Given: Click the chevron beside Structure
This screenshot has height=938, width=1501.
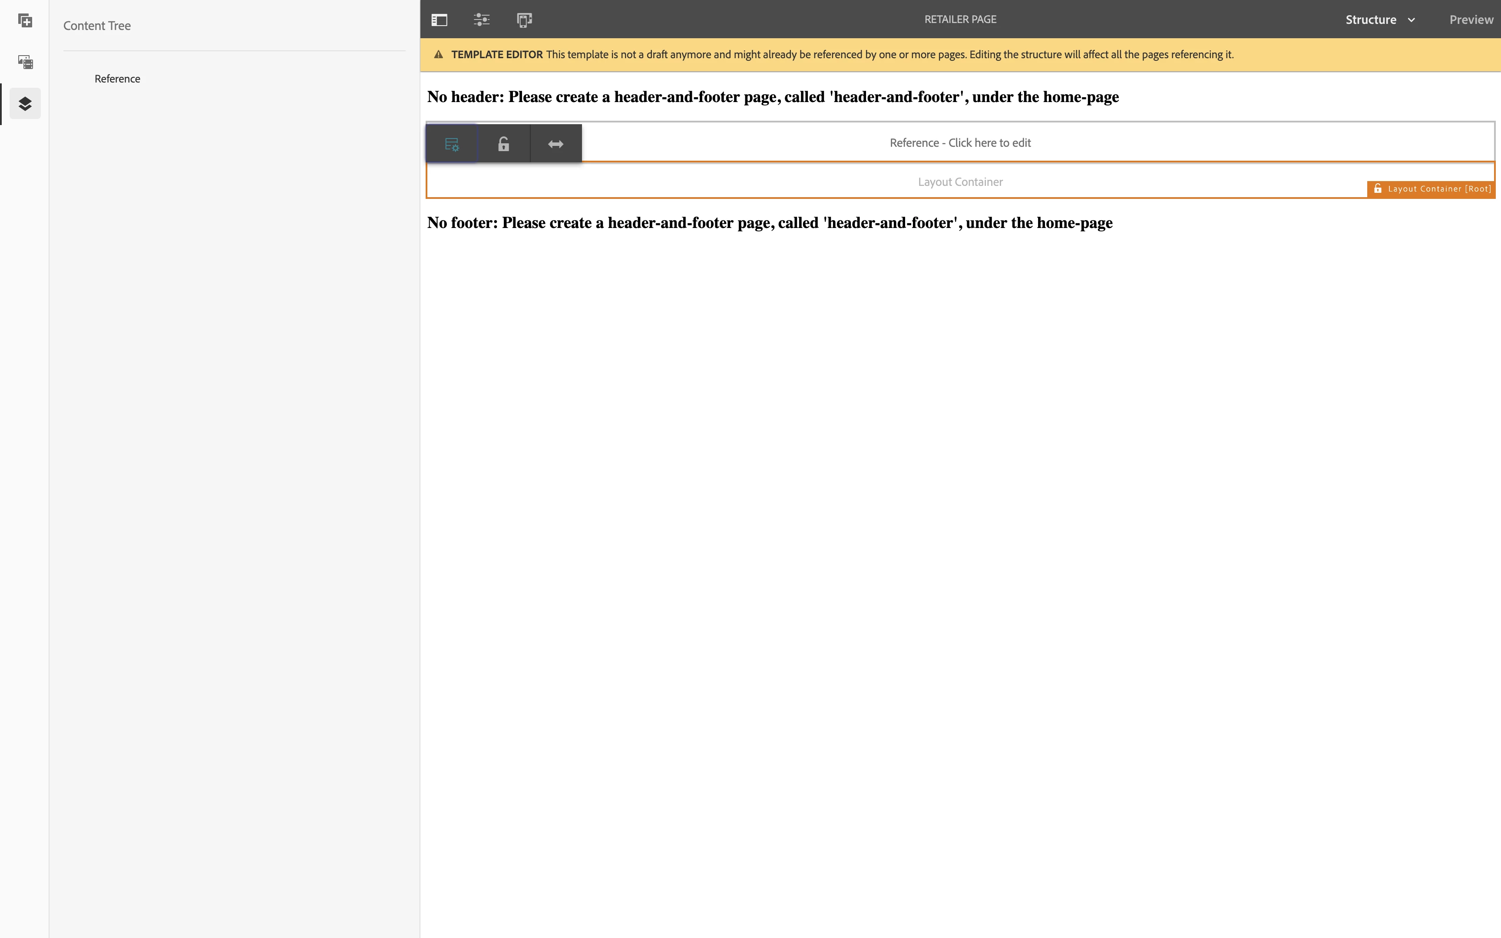Looking at the screenshot, I should click(x=1412, y=20).
